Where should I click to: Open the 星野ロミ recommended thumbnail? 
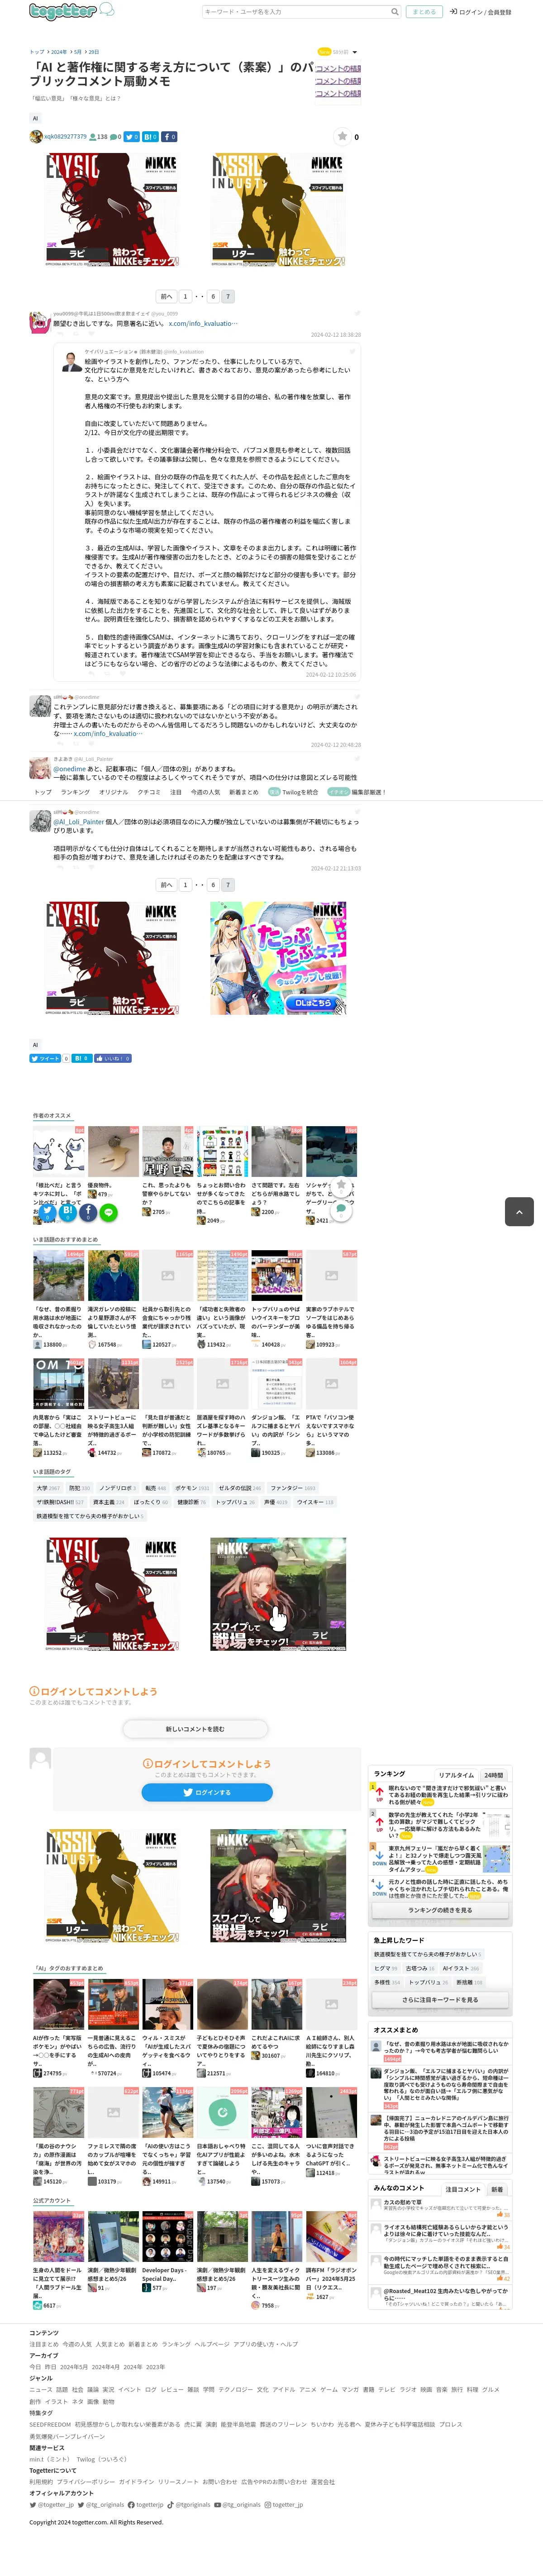(168, 1152)
